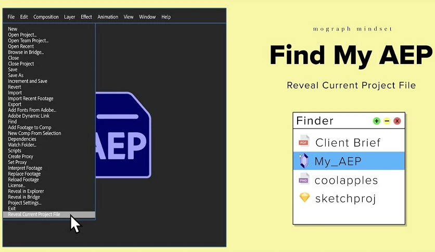Select Revert menu entry
This screenshot has width=435, height=252.
(x=15, y=87)
